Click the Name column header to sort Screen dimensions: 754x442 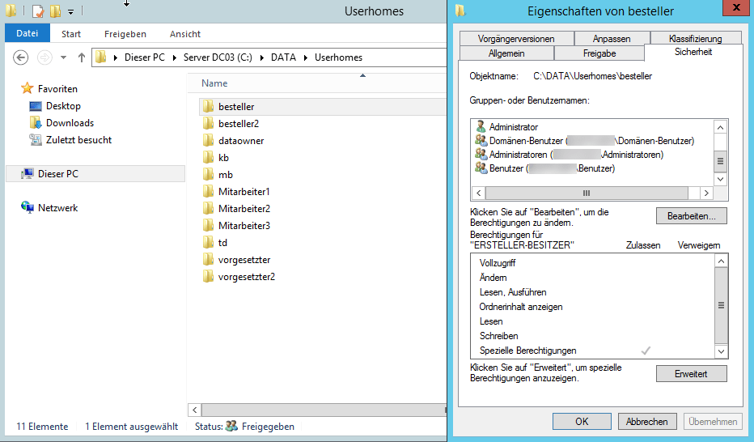(214, 83)
